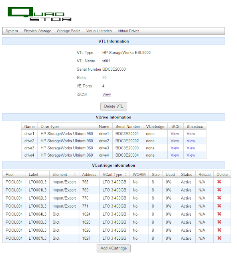
Task: Delete vcartridge LTO004L3 with red X
Action: tap(219, 214)
